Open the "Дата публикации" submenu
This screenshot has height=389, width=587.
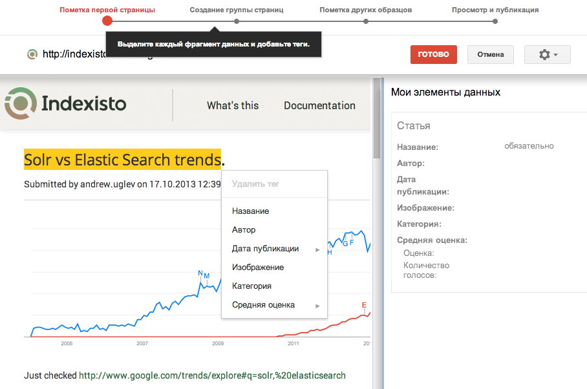(x=265, y=248)
